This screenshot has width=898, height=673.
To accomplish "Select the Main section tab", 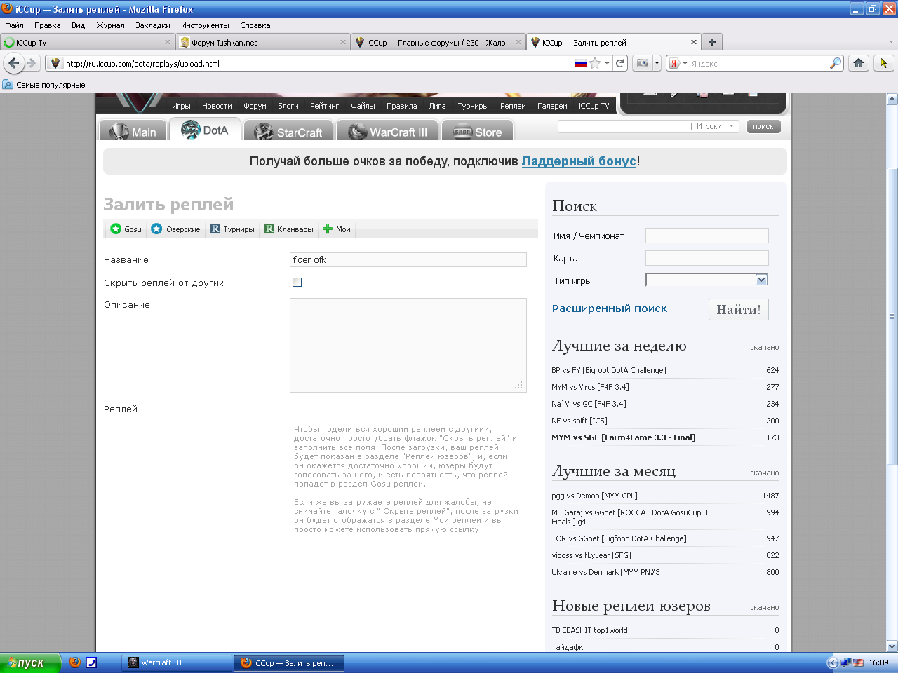I will (x=133, y=132).
